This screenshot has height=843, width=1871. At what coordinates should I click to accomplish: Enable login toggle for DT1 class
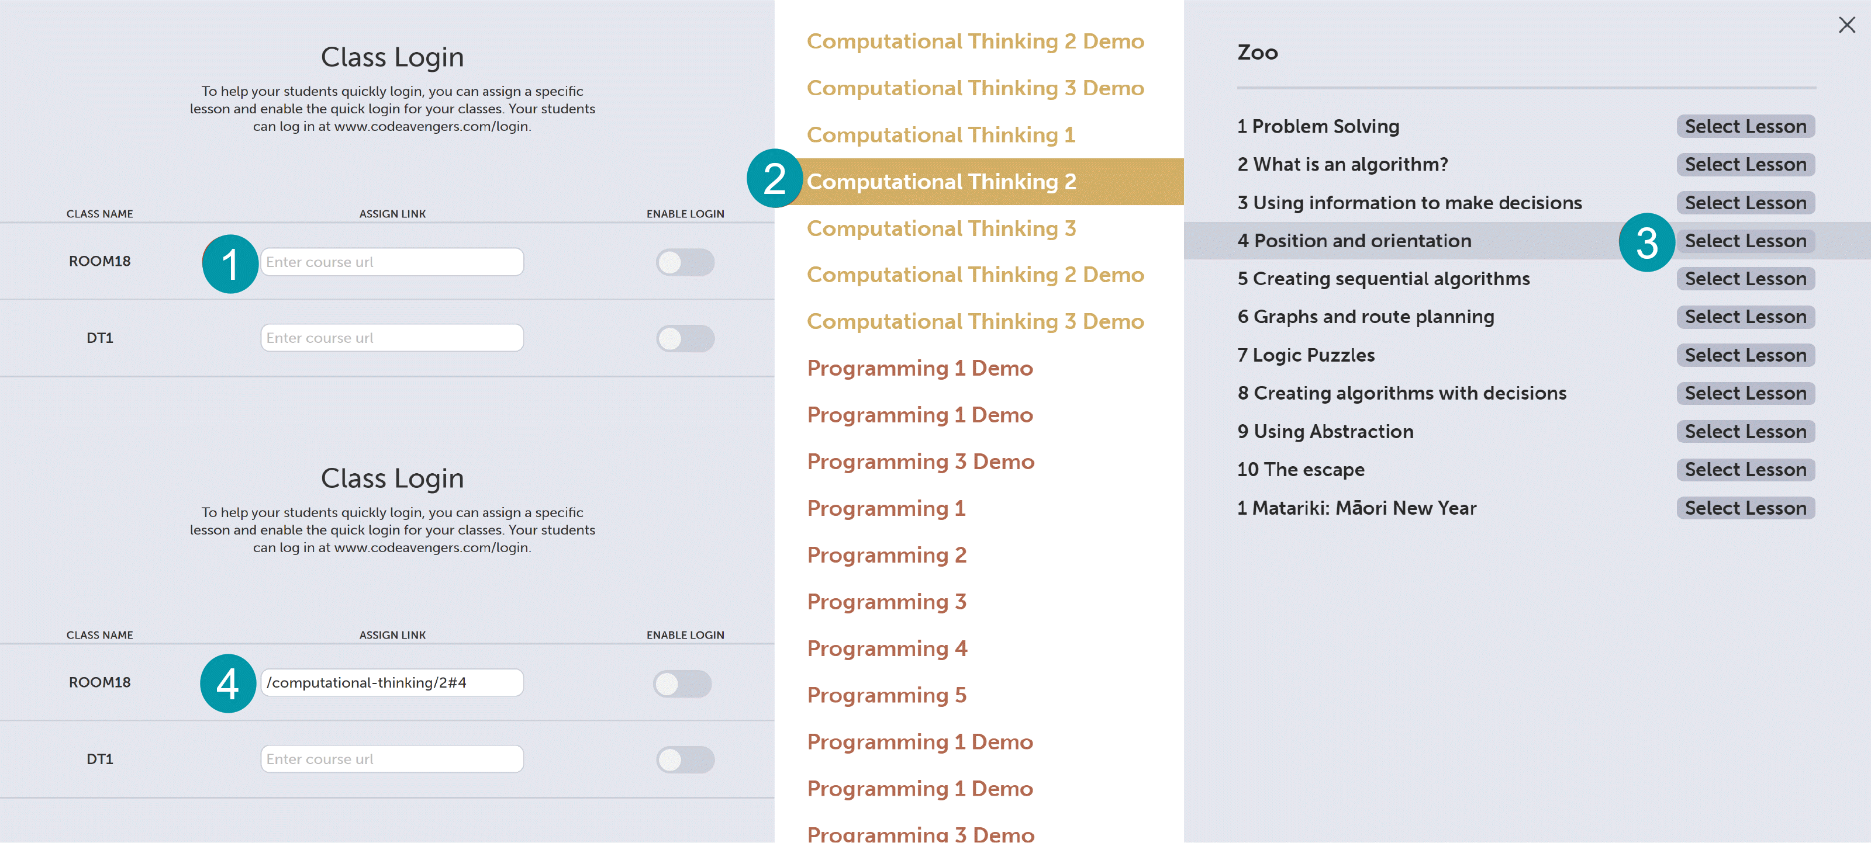click(683, 338)
